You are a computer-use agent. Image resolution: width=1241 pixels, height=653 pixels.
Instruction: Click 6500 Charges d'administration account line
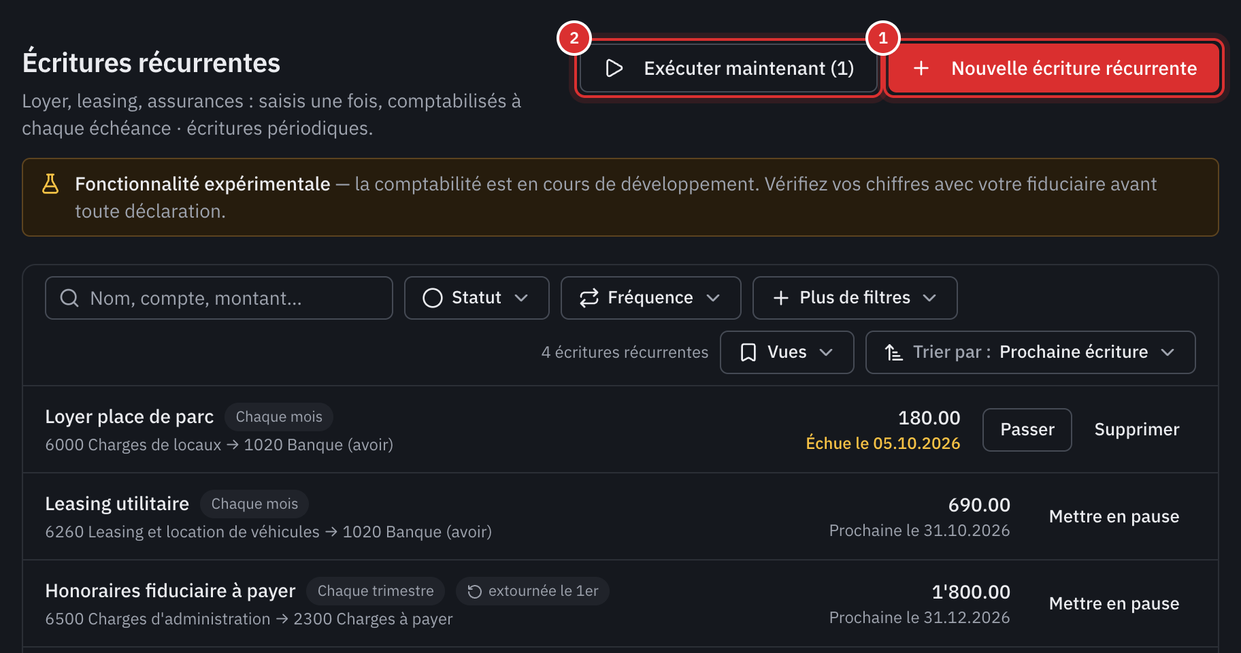click(249, 619)
